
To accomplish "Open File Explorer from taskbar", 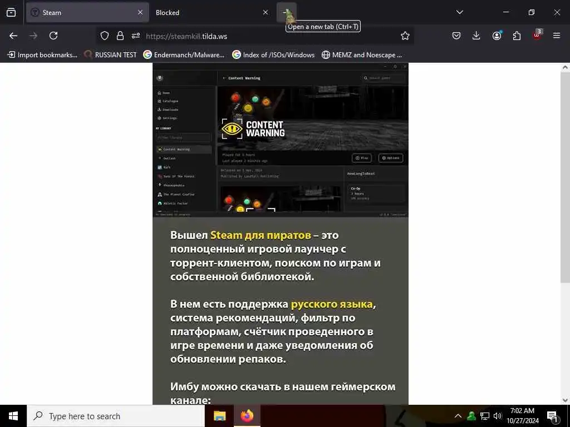I will tap(219, 416).
